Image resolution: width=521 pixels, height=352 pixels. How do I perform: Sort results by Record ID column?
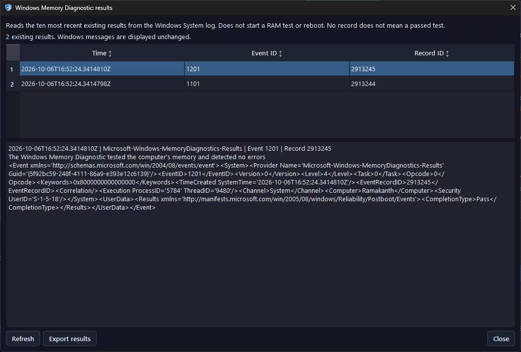click(432, 53)
